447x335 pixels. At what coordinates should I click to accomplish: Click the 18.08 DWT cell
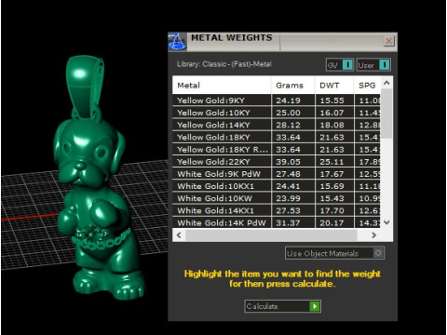[x=334, y=125]
